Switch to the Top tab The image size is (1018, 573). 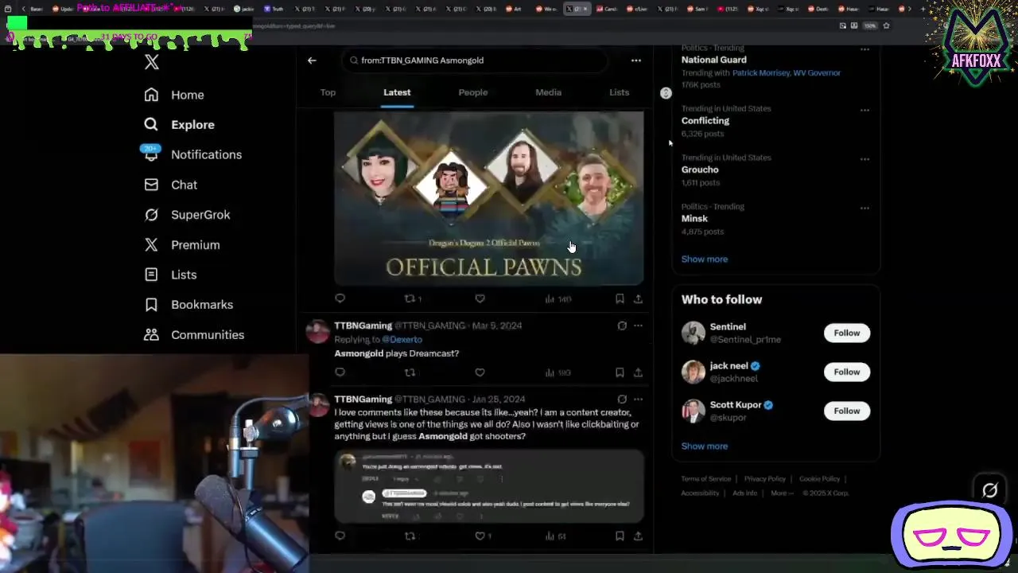(x=328, y=92)
